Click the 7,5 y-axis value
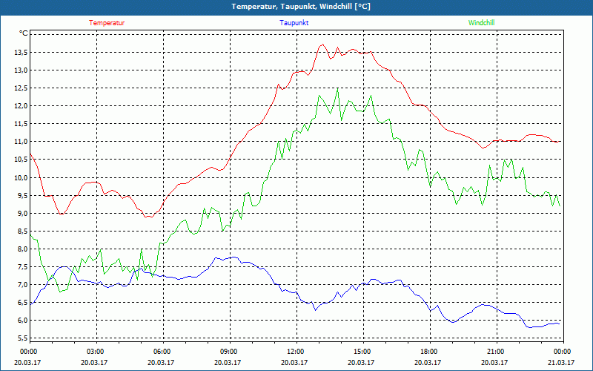593x371 pixels. (22, 266)
